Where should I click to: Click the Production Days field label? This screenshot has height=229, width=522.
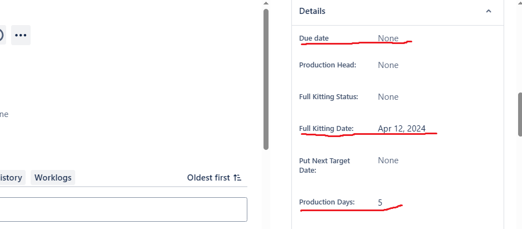pos(327,202)
